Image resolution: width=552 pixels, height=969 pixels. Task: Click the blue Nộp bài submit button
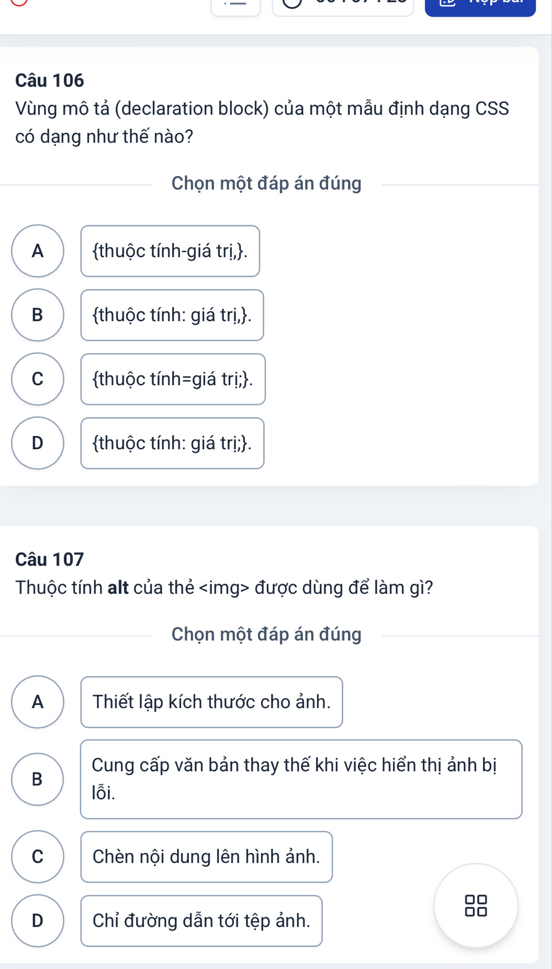480,6
